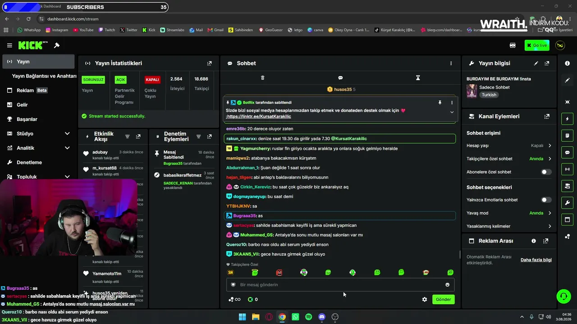Filter the Etkinlik Akışı feed
This screenshot has height=324, width=577.
click(127, 137)
